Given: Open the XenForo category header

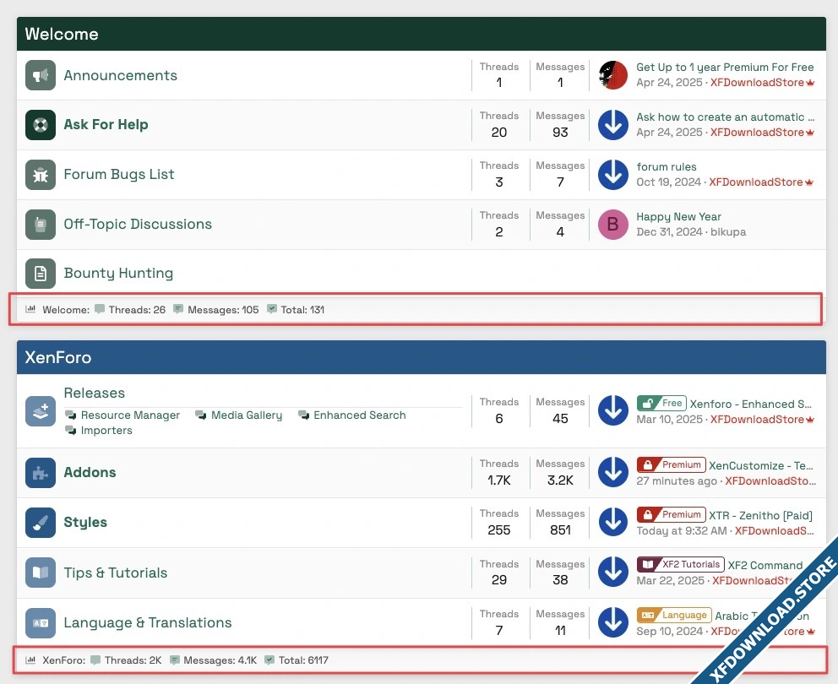Looking at the screenshot, I should coord(57,357).
